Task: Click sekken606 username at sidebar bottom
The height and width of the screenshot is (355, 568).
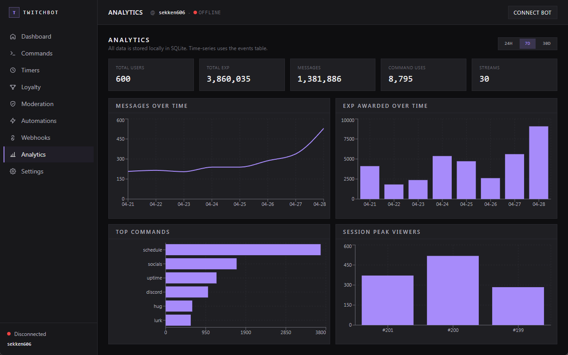Action: tap(19, 344)
